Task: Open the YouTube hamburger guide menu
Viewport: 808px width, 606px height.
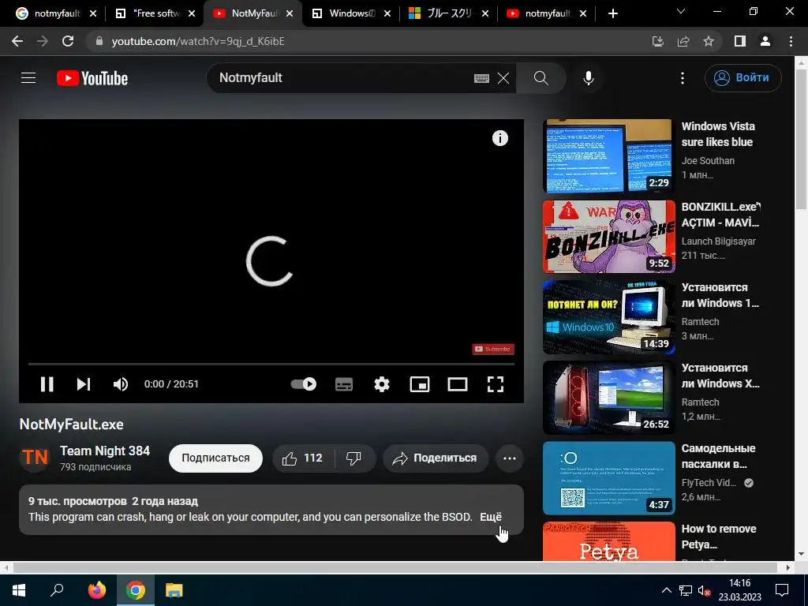Action: click(28, 78)
